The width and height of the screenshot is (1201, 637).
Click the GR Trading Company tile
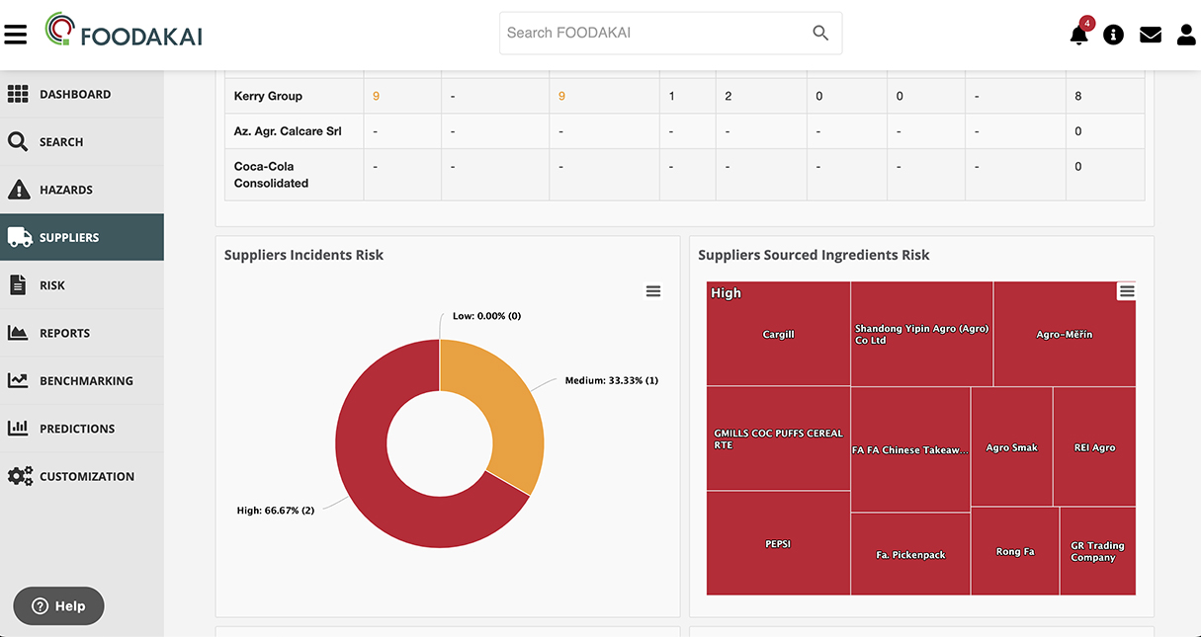1098,551
